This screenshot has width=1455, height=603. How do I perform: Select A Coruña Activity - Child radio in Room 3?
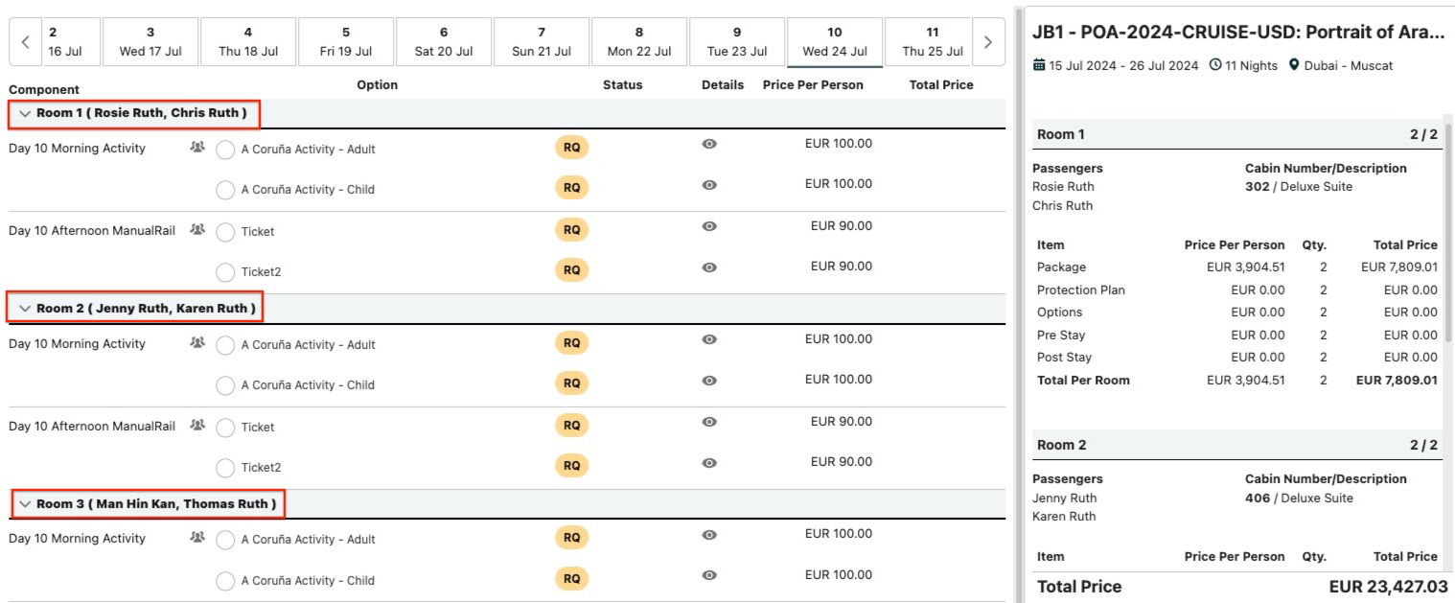tap(225, 581)
